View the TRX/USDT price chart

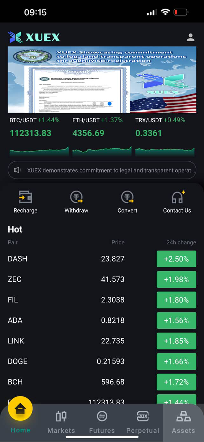click(165, 151)
